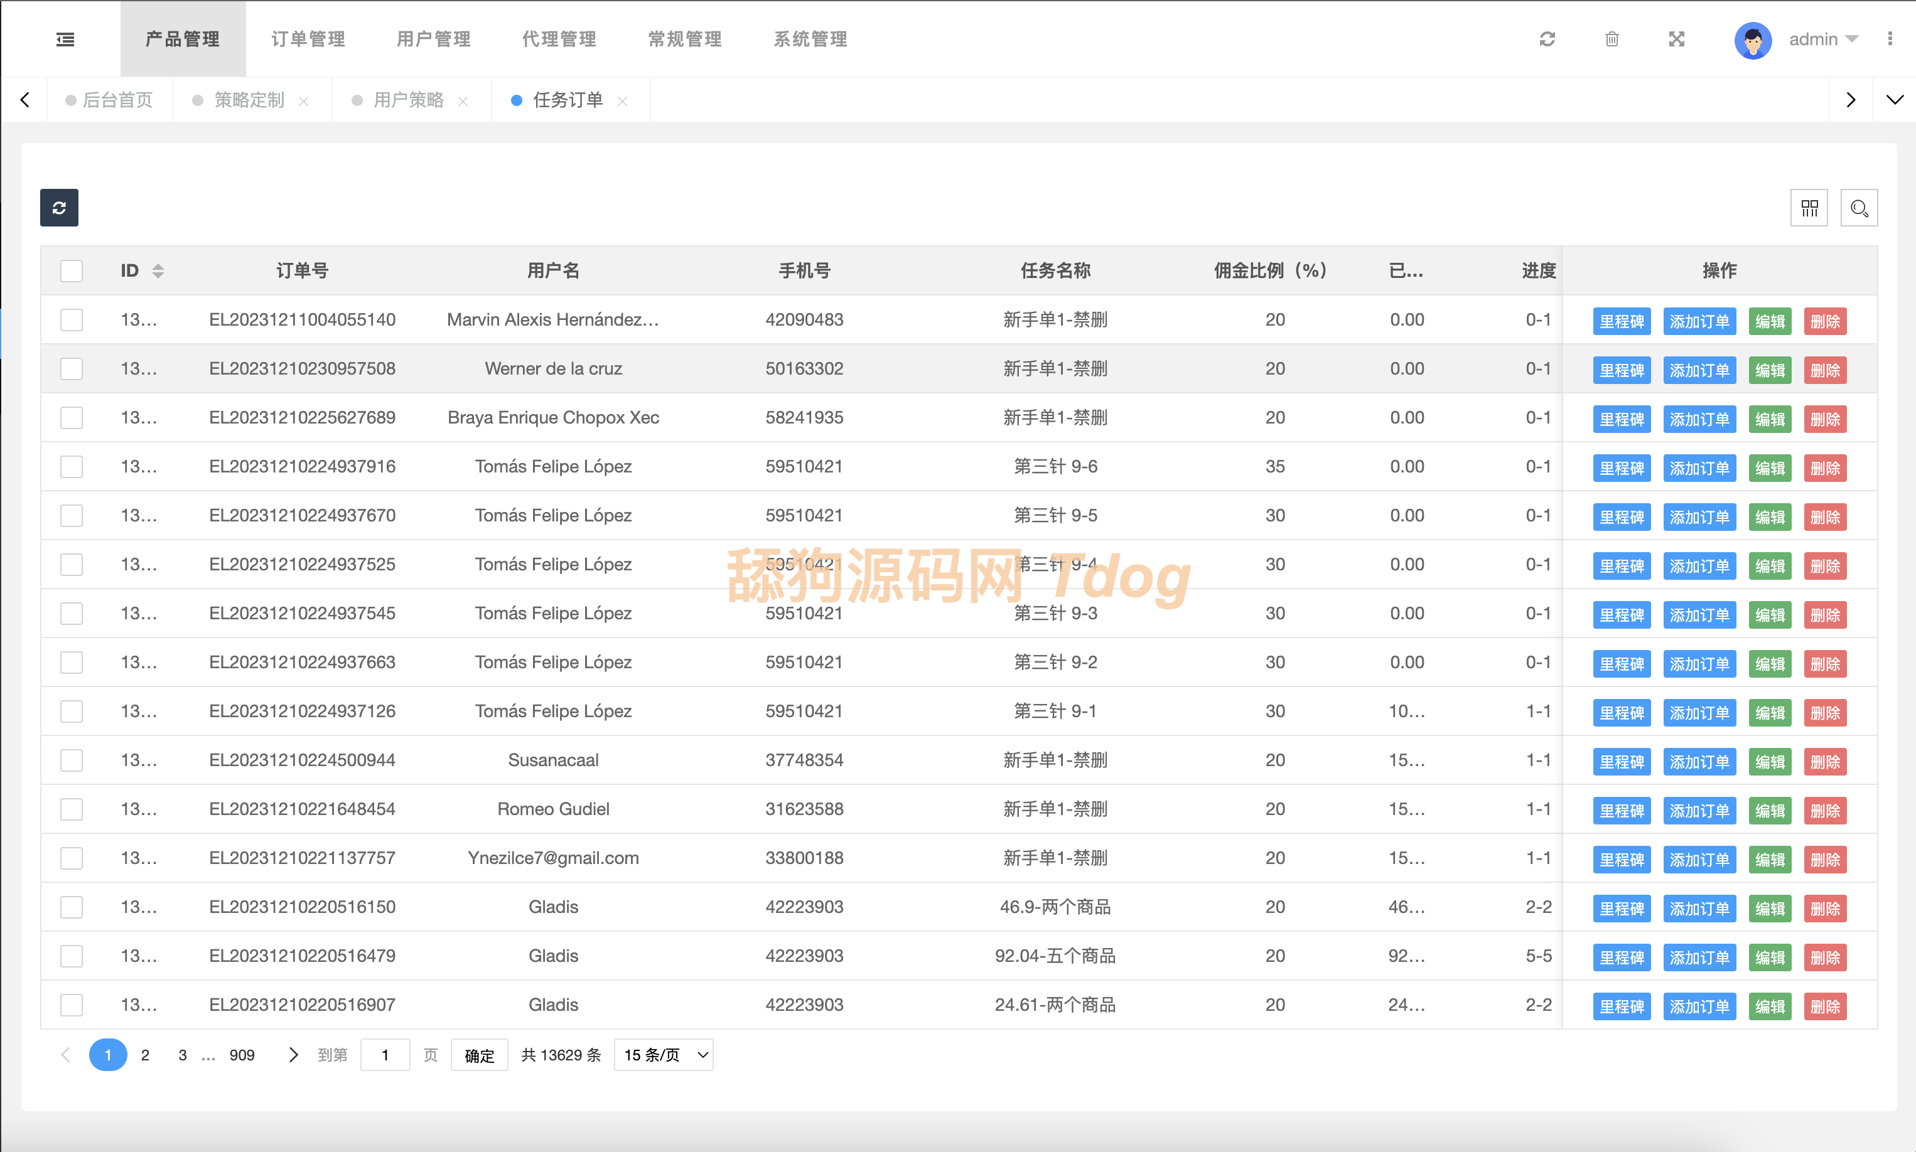1916x1152 pixels.
Task: Open the 15 条/页 page size dropdown
Action: [664, 1055]
